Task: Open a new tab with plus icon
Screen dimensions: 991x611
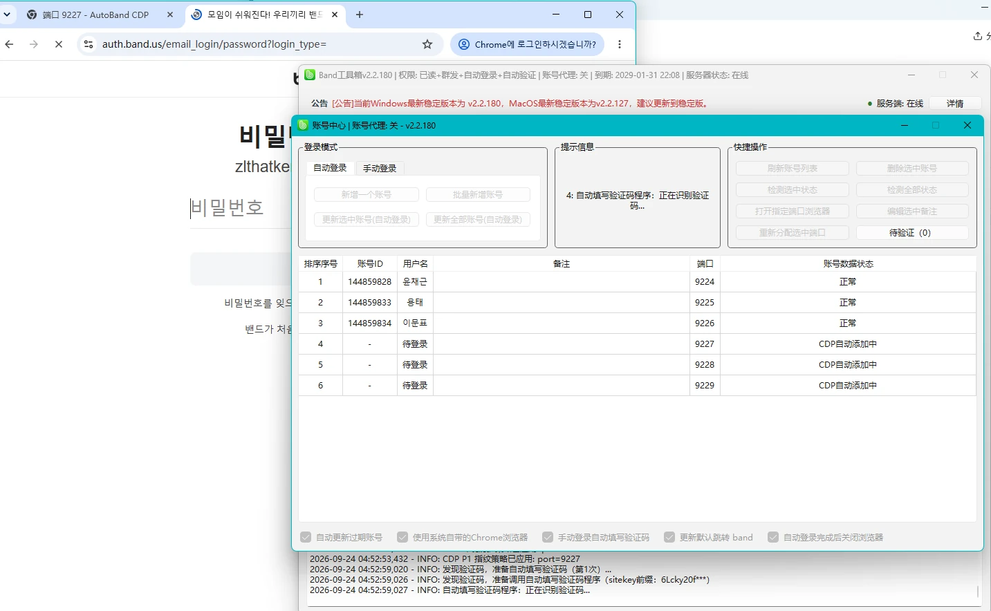Action: (359, 15)
